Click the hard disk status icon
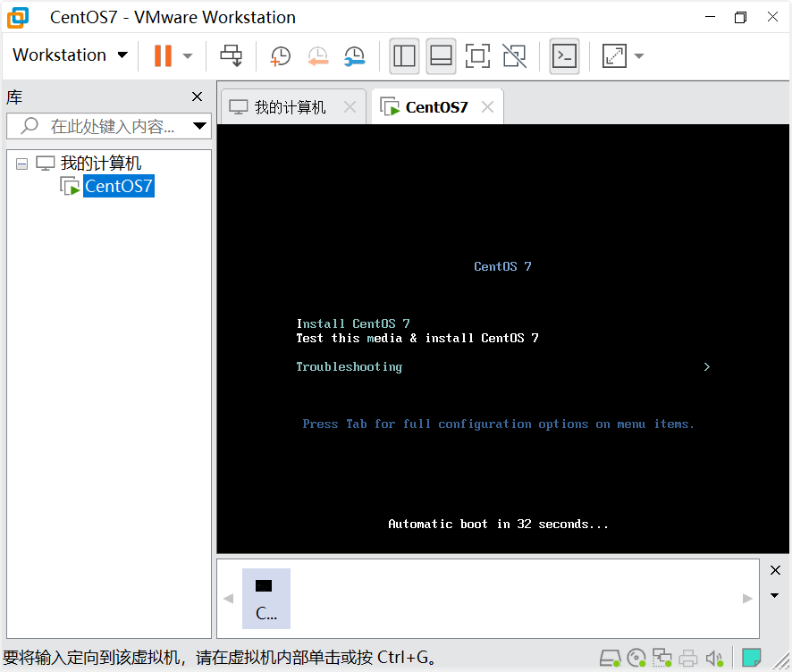 (611, 658)
